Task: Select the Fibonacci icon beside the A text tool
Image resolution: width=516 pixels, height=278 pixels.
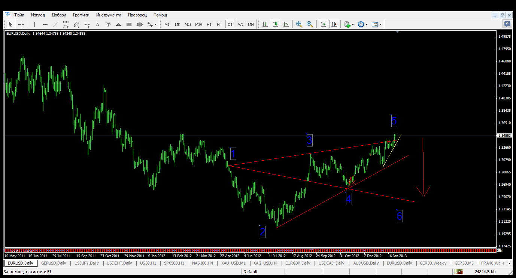Action: pyautogui.click(x=87, y=24)
